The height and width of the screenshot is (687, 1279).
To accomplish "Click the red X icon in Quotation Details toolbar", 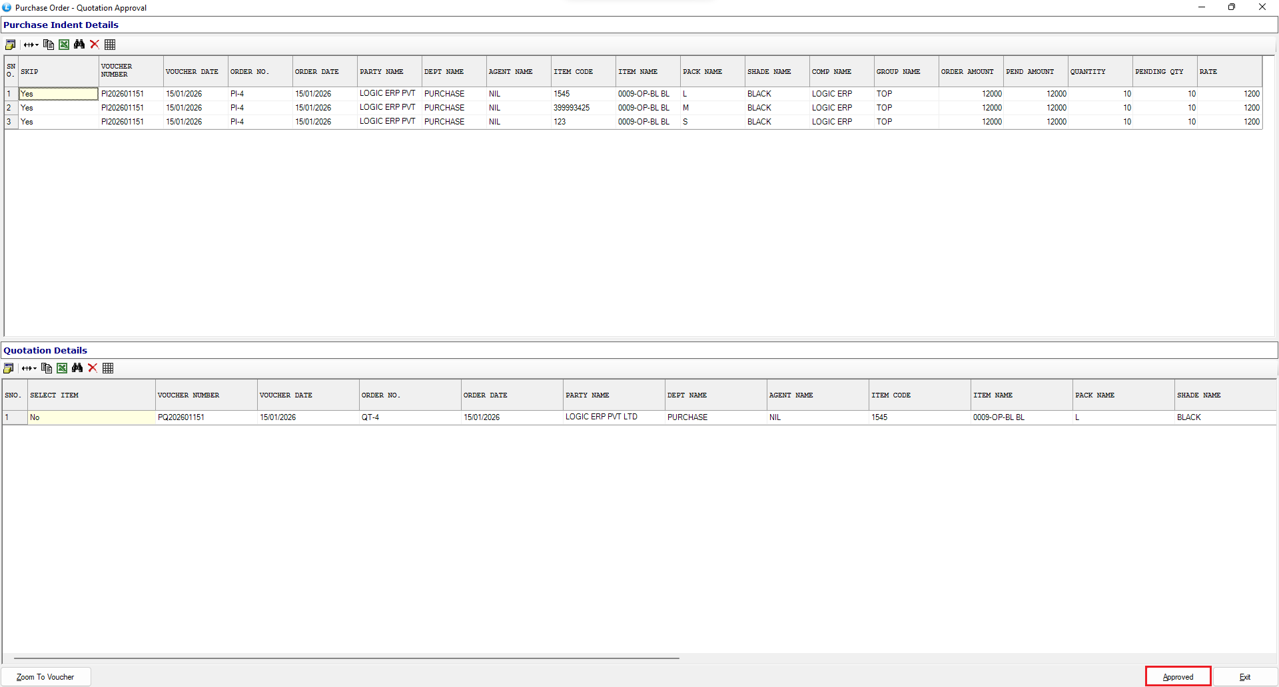I will tap(93, 368).
